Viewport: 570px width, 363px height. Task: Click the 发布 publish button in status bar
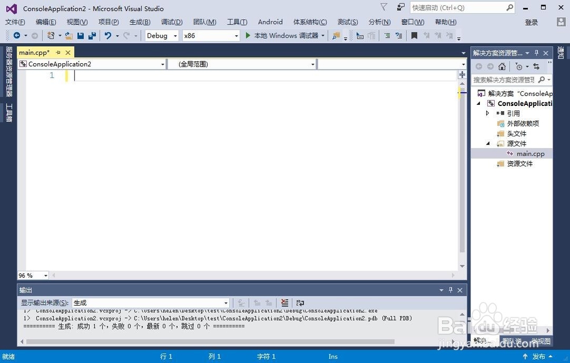pyautogui.click(x=539, y=357)
